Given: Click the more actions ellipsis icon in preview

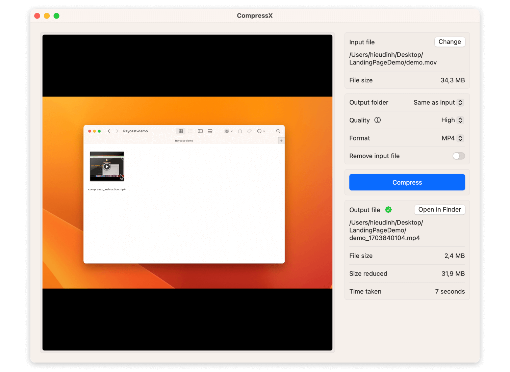Looking at the screenshot, I should coord(261,131).
